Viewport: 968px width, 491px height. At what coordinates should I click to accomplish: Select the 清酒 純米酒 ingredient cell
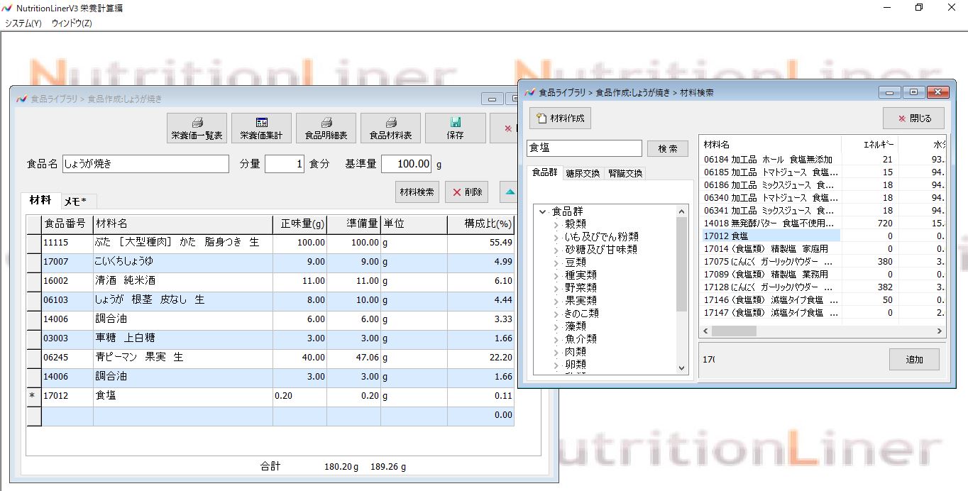pyautogui.click(x=183, y=281)
